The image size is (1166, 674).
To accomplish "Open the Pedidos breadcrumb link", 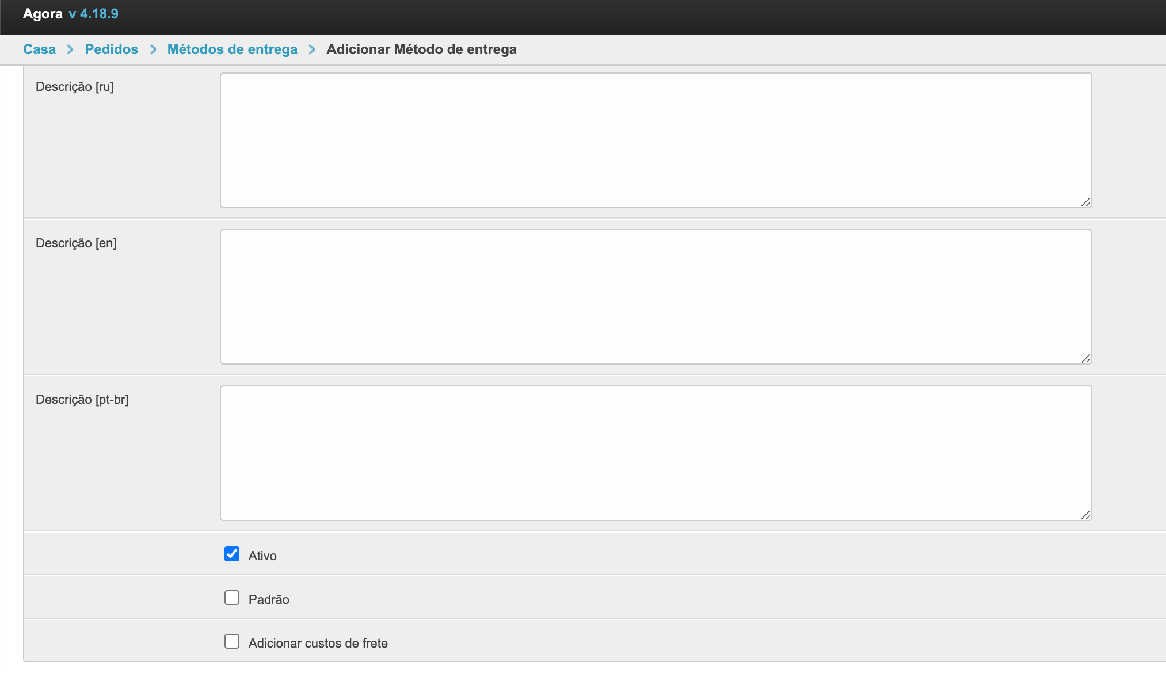I will [x=112, y=49].
